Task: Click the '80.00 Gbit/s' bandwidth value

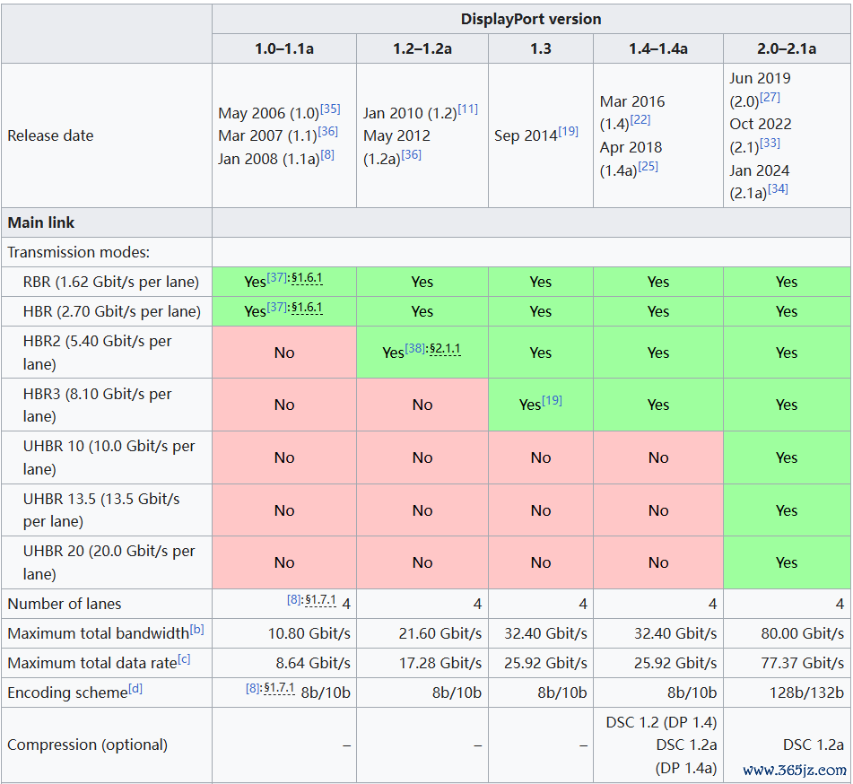Action: click(x=803, y=634)
